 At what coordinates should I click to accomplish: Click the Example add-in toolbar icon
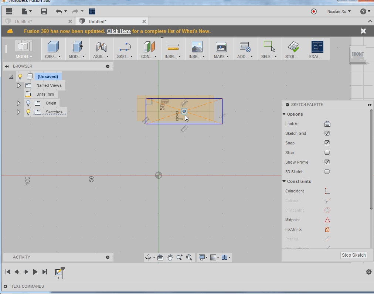[317, 47]
